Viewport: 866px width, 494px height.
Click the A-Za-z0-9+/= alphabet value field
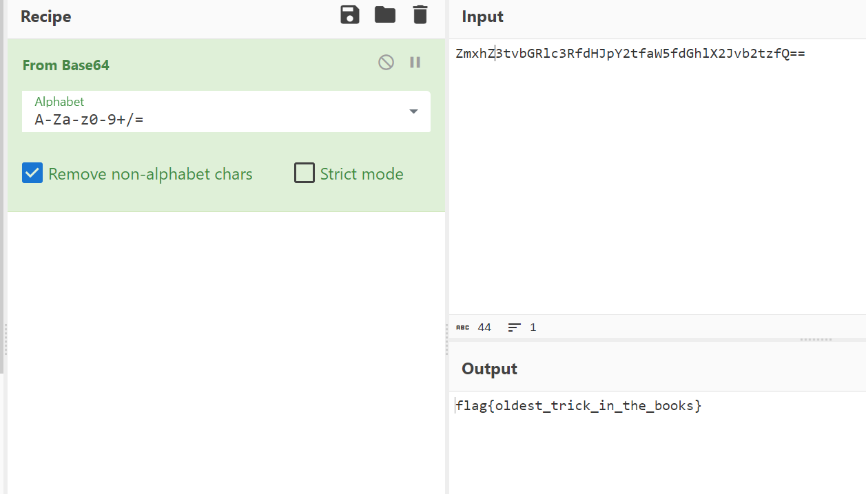coord(207,120)
